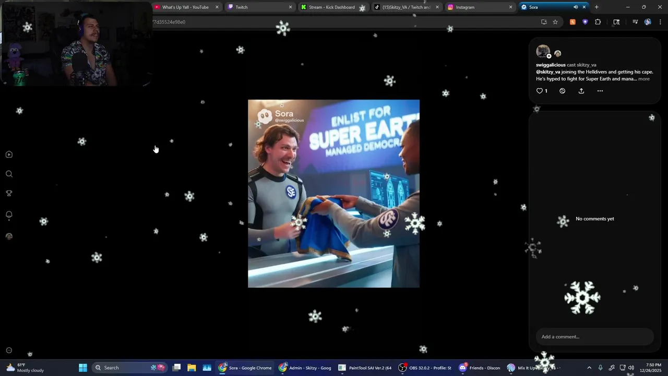
Task: Close the Kick Dashboard tab
Action: click(363, 7)
